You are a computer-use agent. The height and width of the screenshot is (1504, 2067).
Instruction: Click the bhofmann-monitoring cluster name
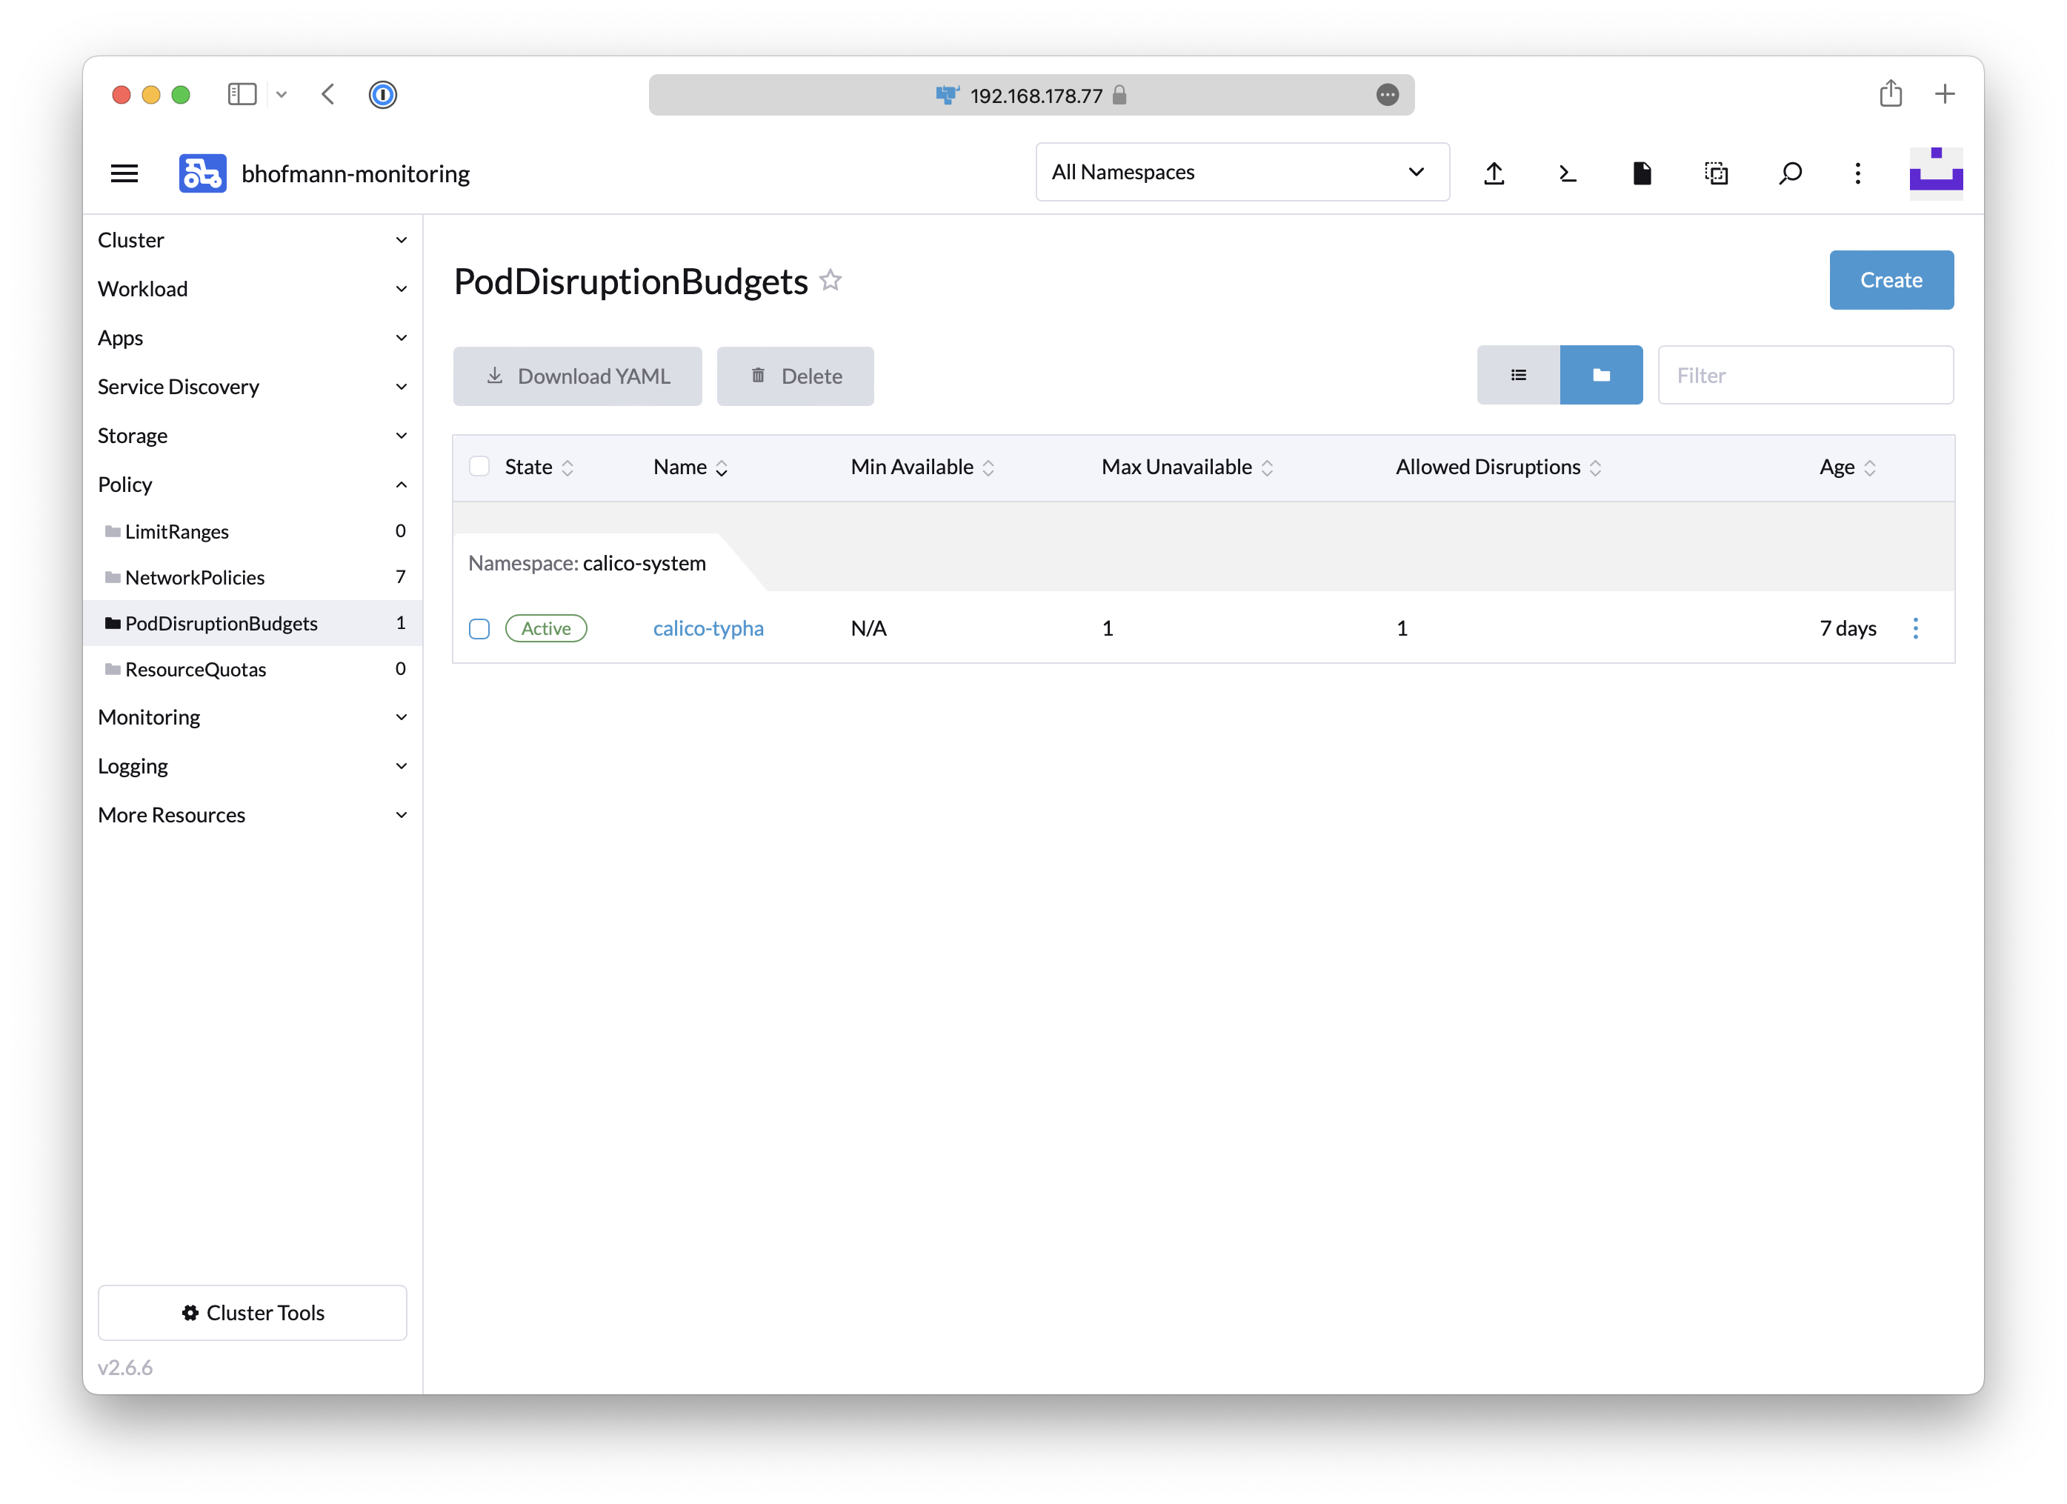click(356, 173)
